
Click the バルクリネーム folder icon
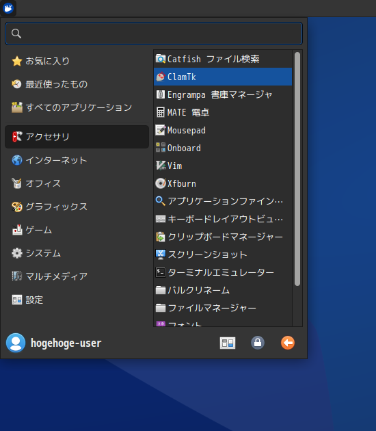point(161,290)
